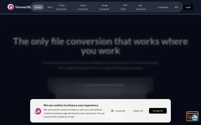Open the floating terminal widget icon

[192, 116]
